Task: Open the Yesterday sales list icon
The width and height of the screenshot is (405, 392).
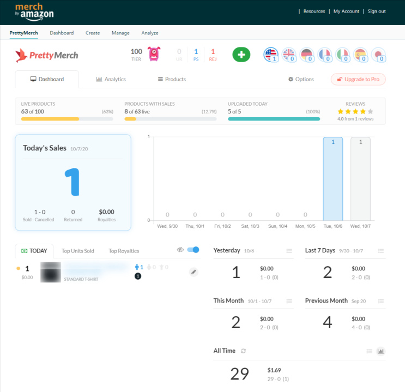Action: click(289, 251)
